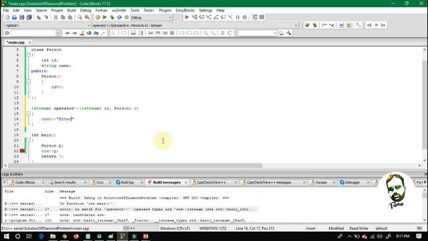The width and height of the screenshot is (428, 241).
Task: Click the Stop debugger icon
Action: pos(245,17)
